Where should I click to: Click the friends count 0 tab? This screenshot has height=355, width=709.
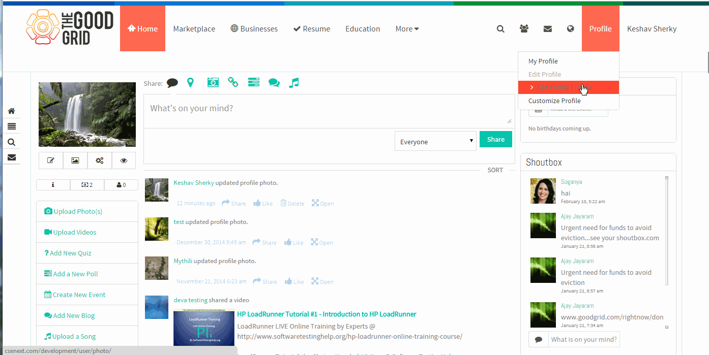(x=121, y=185)
